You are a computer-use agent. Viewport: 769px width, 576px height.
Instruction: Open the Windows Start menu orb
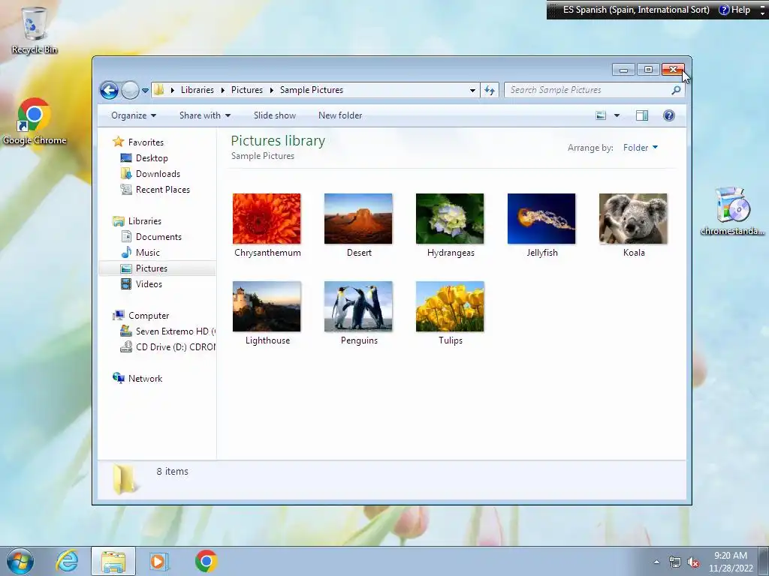coord(20,561)
